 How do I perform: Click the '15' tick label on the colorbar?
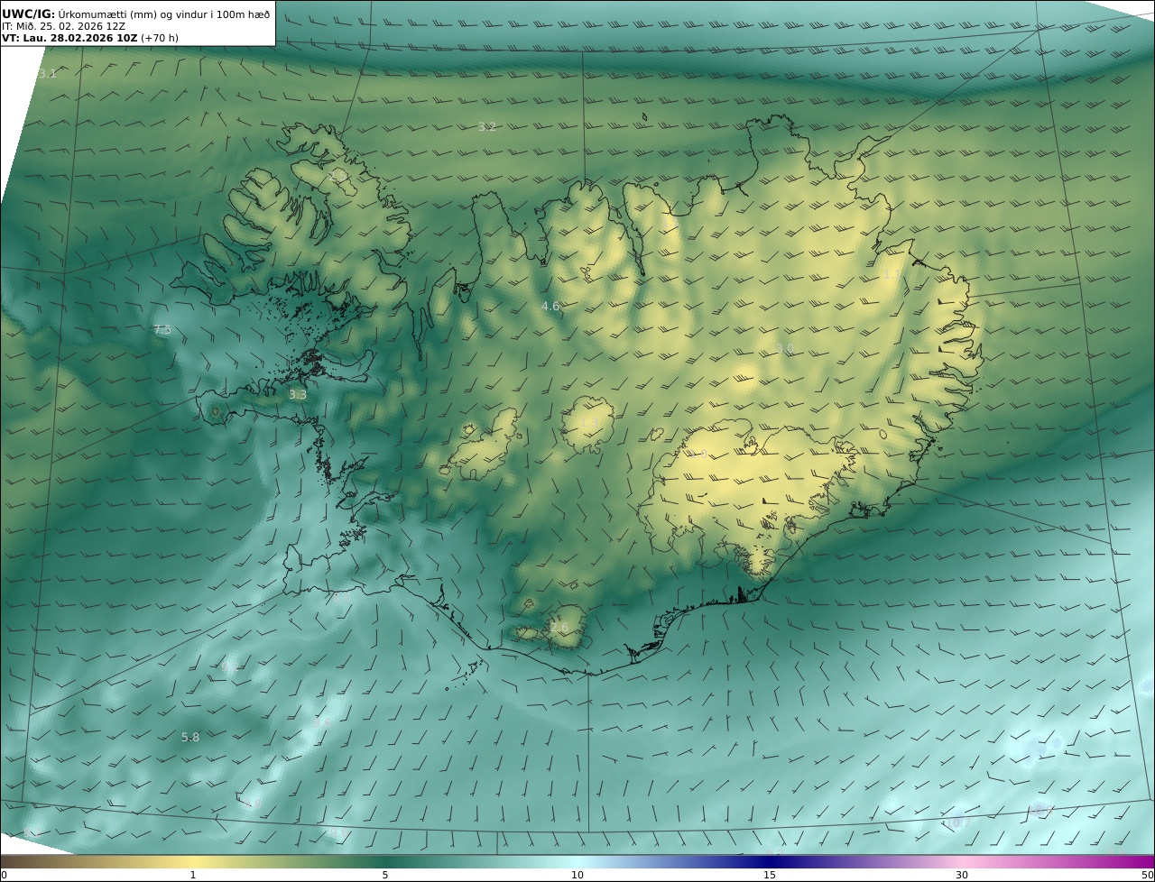(770, 875)
